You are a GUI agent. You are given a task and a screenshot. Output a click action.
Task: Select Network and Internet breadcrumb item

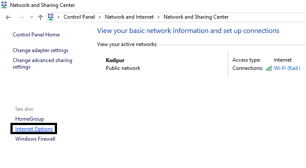click(x=129, y=17)
